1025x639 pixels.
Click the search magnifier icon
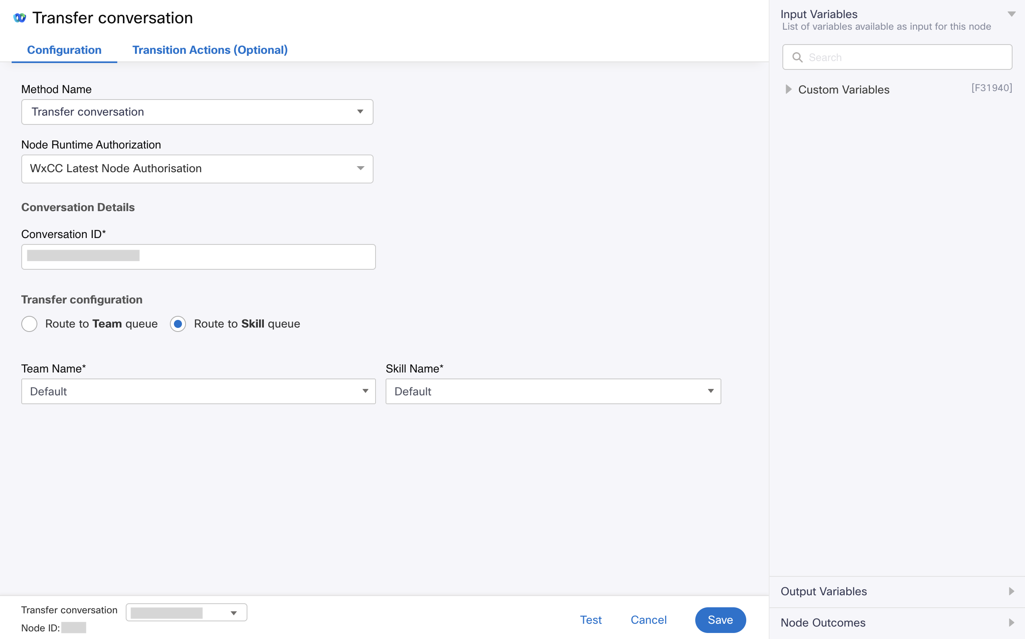pyautogui.click(x=797, y=57)
